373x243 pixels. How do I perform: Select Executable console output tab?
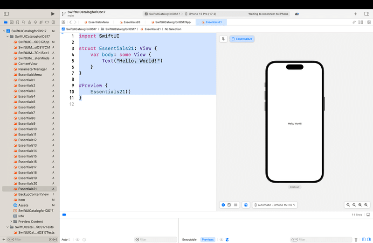coord(189,239)
